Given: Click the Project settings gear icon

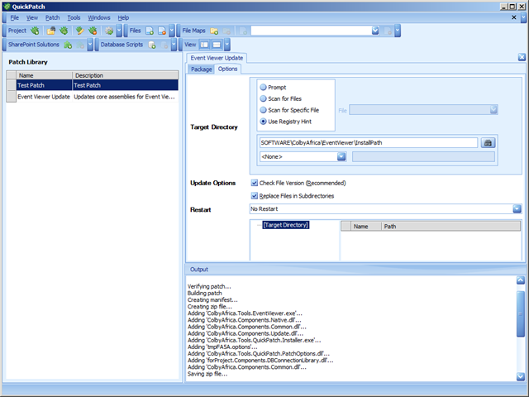Looking at the screenshot, I should coord(109,31).
